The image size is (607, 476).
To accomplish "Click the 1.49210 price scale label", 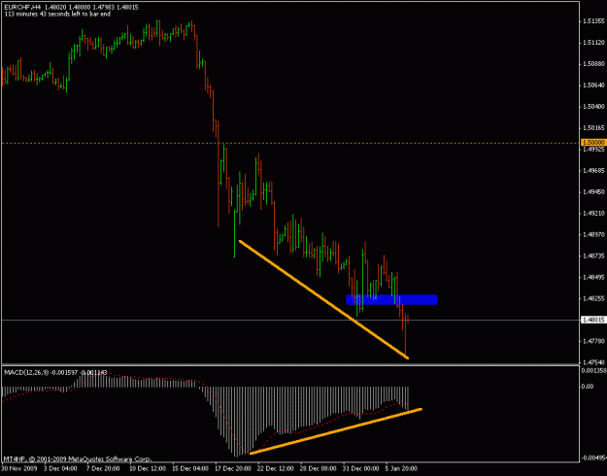I will [592, 213].
